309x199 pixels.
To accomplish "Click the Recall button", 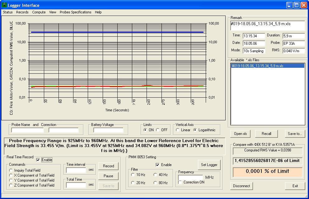I will 266,134.
